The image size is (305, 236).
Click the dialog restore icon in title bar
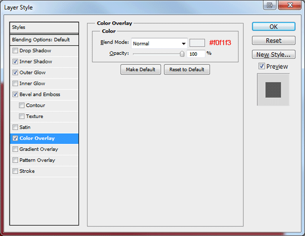[269, 5]
